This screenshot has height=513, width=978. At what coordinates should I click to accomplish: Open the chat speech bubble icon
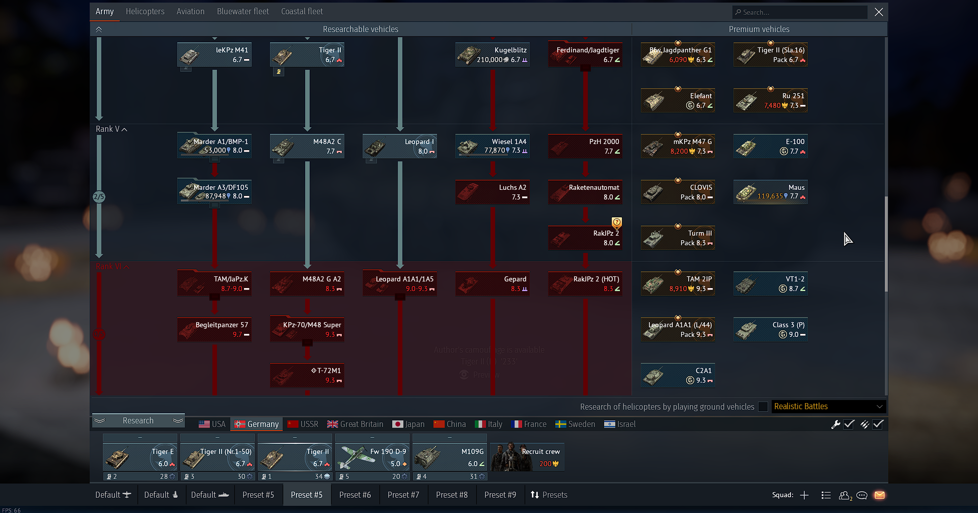862,495
